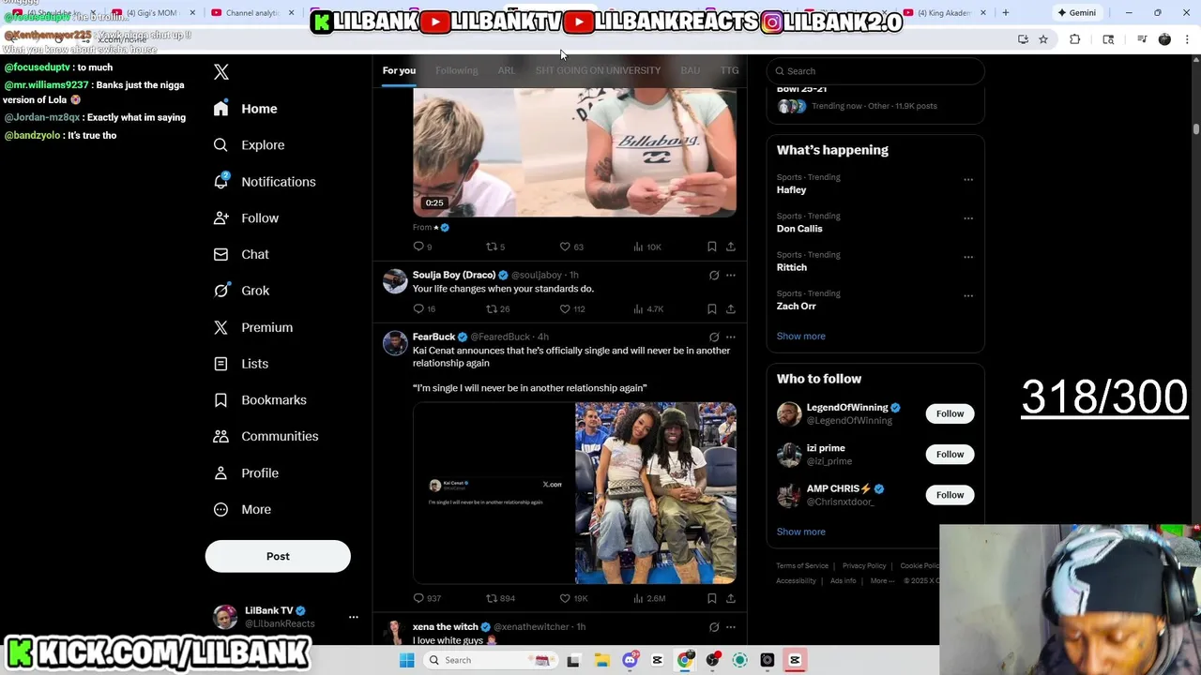Share FearBuck's post

731,598
